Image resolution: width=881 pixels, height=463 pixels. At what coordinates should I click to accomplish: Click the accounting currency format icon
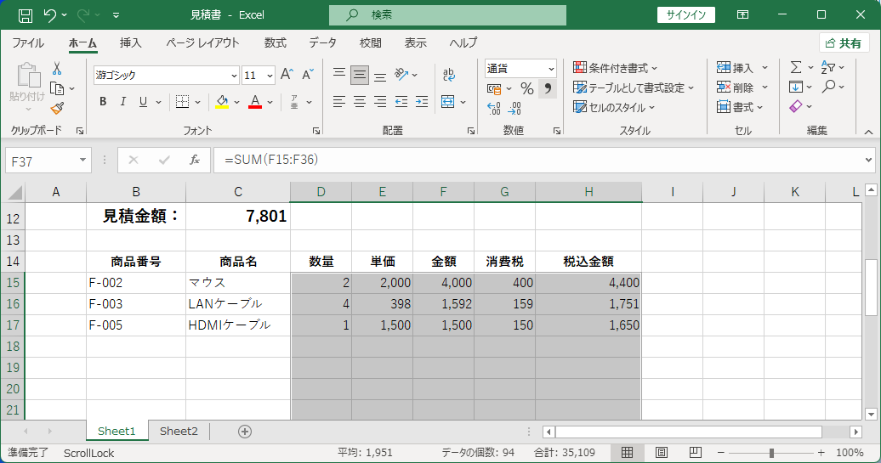[494, 88]
